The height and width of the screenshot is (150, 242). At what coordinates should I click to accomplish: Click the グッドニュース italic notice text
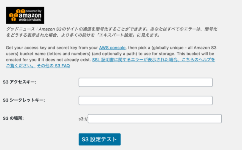[112, 32]
